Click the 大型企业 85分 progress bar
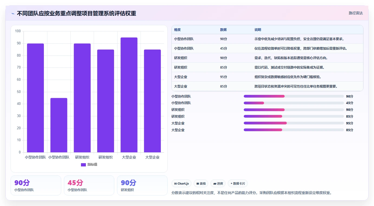 coord(294,130)
